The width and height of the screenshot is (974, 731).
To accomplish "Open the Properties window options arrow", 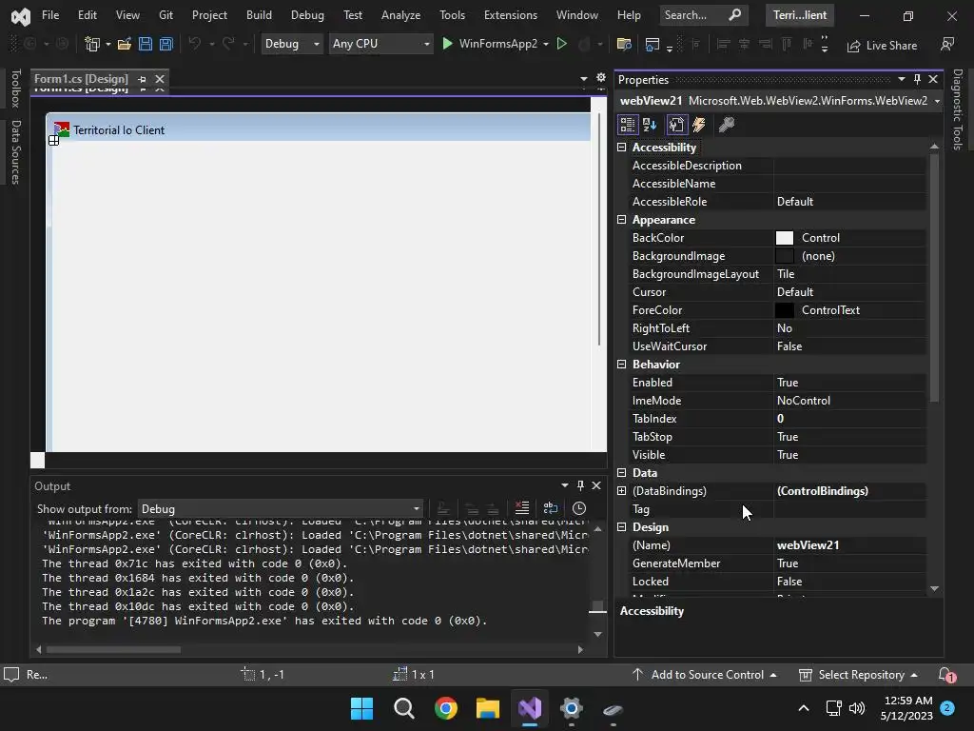I will [902, 79].
